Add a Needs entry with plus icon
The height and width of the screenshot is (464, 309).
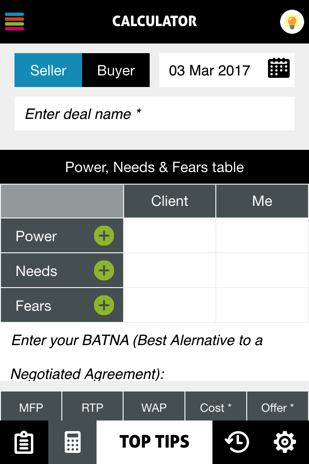104,271
